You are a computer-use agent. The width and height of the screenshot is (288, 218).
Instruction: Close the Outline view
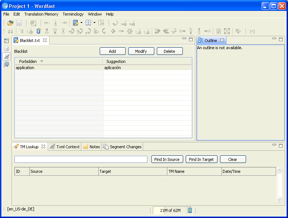(x=222, y=40)
